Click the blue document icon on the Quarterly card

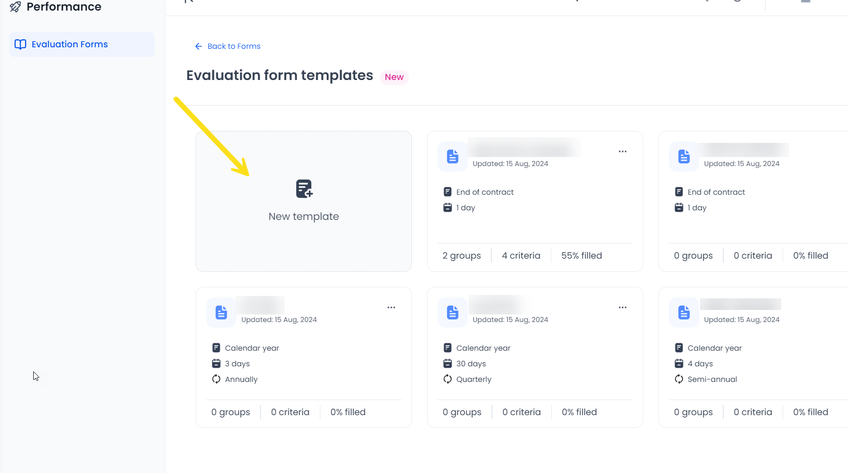tap(452, 312)
